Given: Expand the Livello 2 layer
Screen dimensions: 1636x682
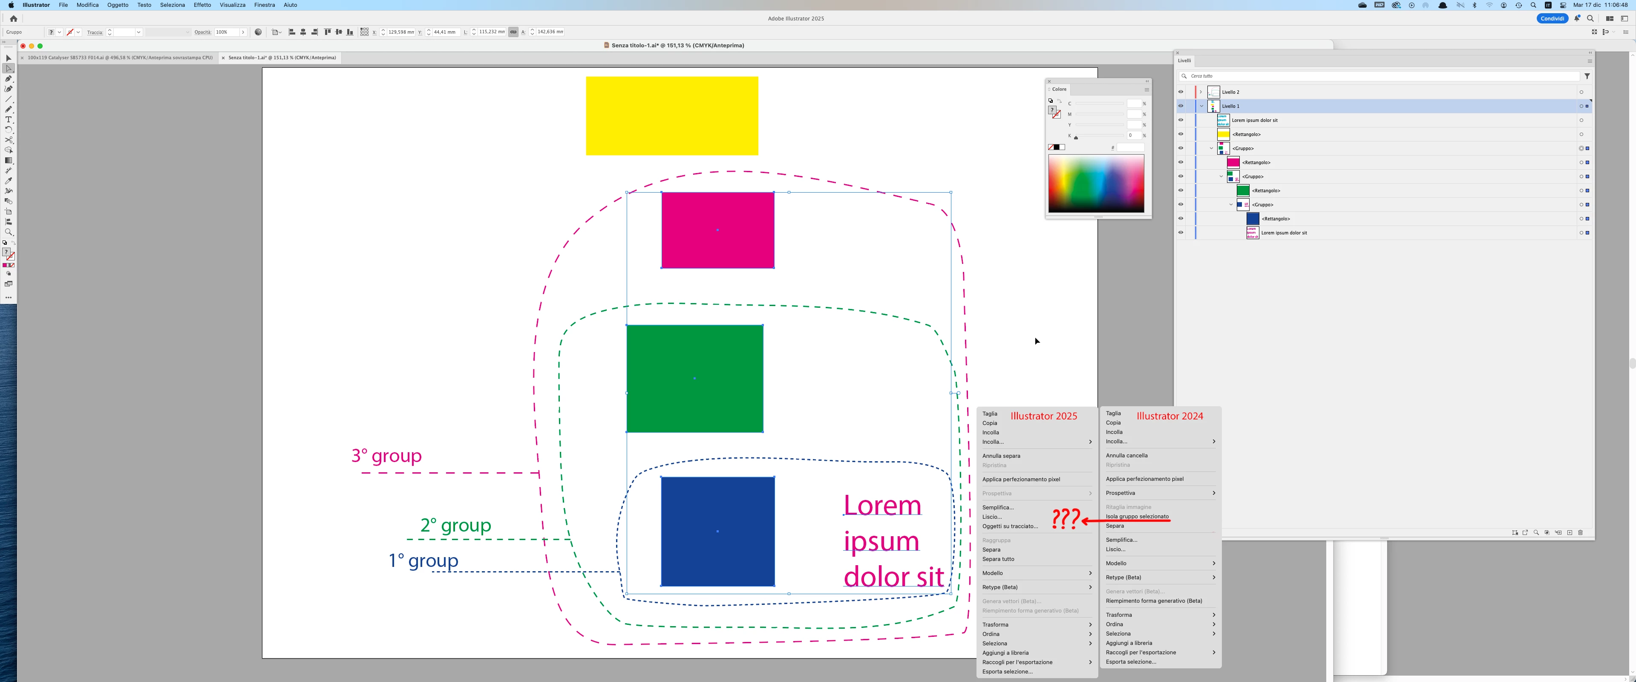Looking at the screenshot, I should 1200,92.
